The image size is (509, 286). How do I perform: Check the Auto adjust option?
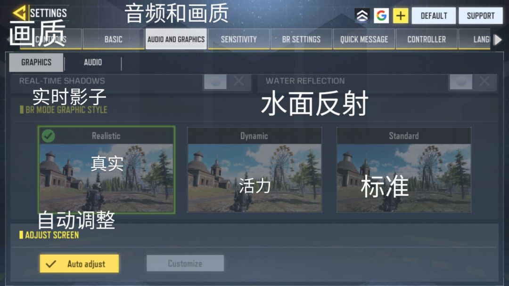click(79, 263)
